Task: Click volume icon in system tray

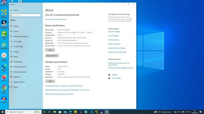Action: [186, 112]
